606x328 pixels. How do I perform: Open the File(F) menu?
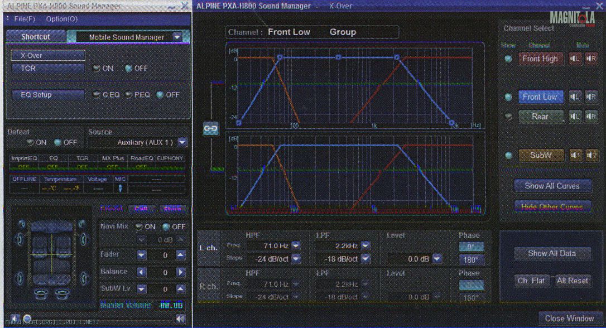[25, 19]
